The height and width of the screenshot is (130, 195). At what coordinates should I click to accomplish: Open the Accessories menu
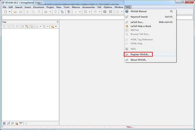click(88, 7)
